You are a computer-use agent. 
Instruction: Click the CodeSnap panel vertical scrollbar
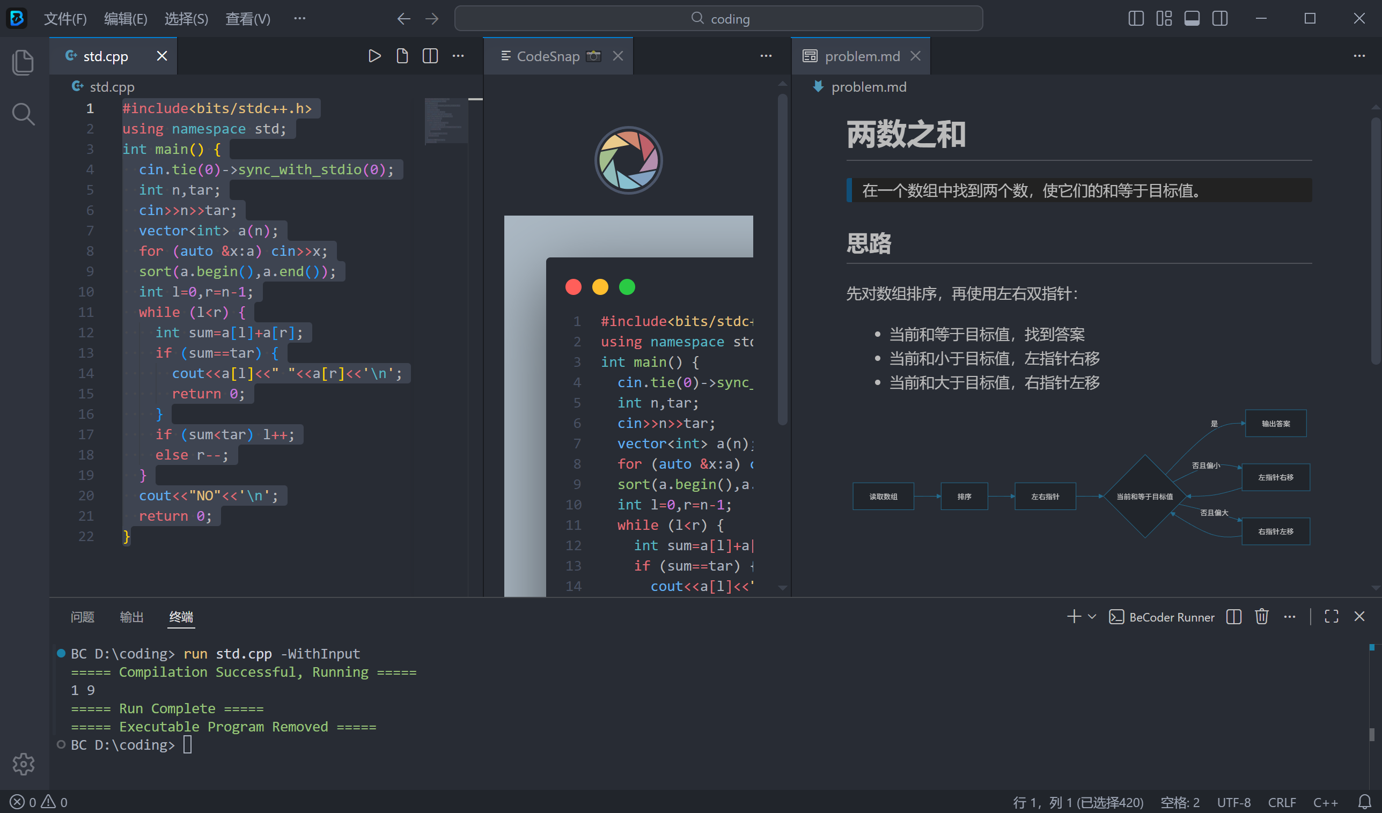pos(783,259)
